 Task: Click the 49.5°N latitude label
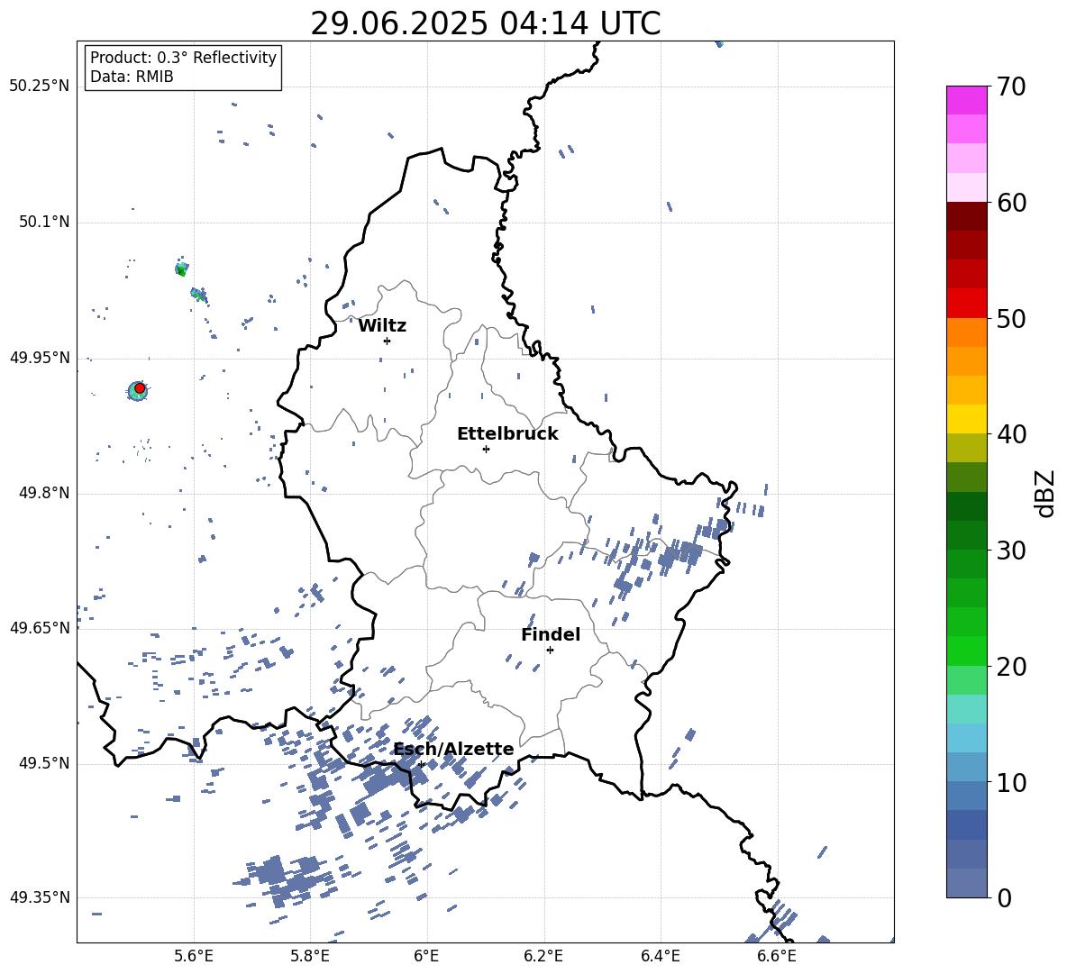44,763
